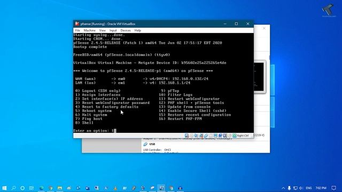Image resolution: width=342 pixels, height=192 pixels.
Task: Open Cortana from the taskbar
Action: [x=22, y=188]
